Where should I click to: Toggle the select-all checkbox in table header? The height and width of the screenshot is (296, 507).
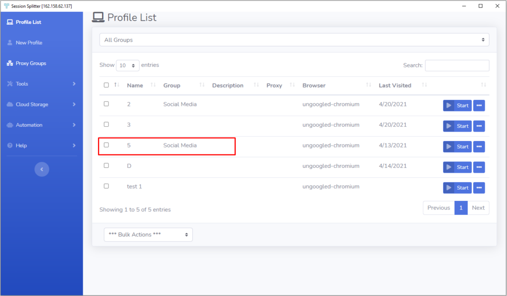tap(106, 85)
